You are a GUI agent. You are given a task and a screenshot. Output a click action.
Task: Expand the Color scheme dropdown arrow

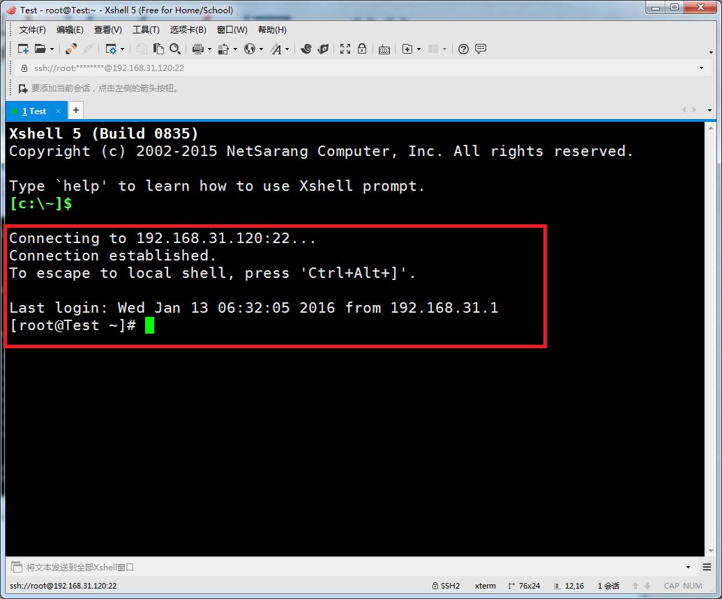pyautogui.click(x=235, y=49)
